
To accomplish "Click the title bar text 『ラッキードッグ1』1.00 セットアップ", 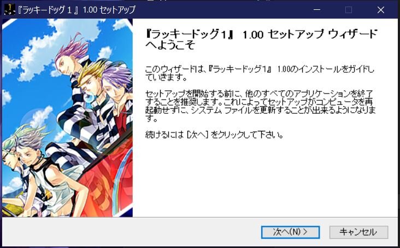I will [77, 10].
